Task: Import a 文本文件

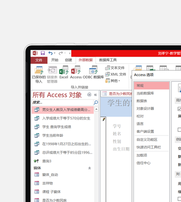Action: coord(115,68)
